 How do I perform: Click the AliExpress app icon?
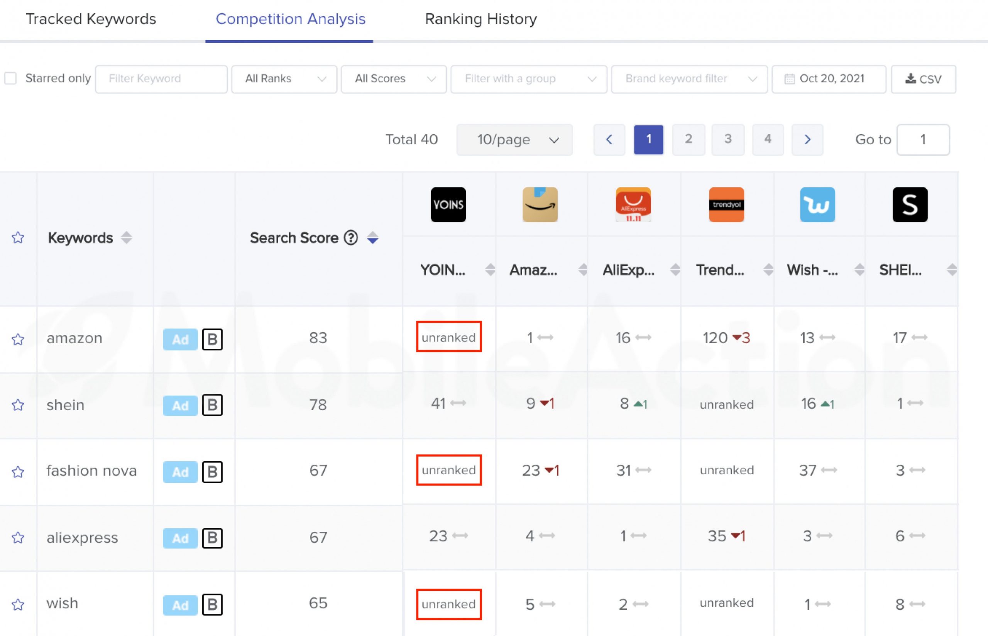coord(633,205)
